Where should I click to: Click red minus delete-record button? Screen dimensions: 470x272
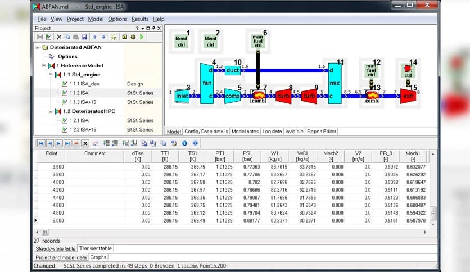(76, 143)
